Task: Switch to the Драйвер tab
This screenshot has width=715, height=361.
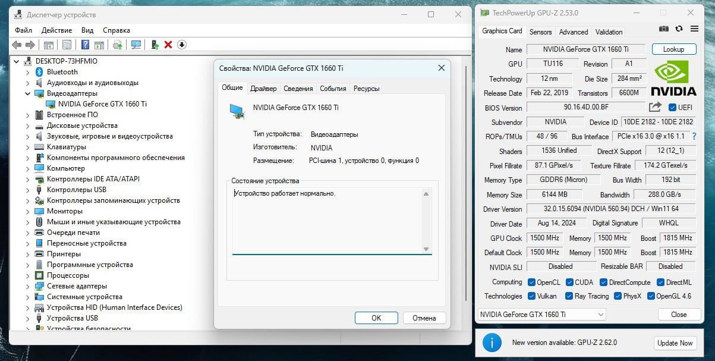Action: pyautogui.click(x=263, y=89)
